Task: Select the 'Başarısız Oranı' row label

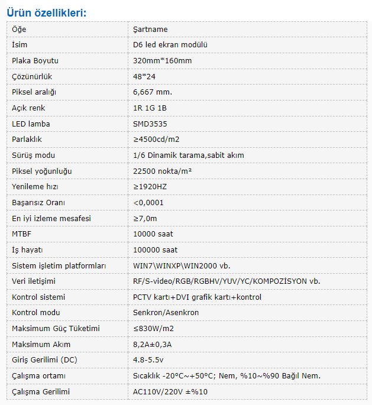Action: (38, 203)
